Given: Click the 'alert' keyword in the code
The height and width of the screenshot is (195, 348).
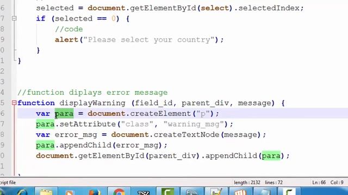Looking at the screenshot, I should tap(66, 40).
